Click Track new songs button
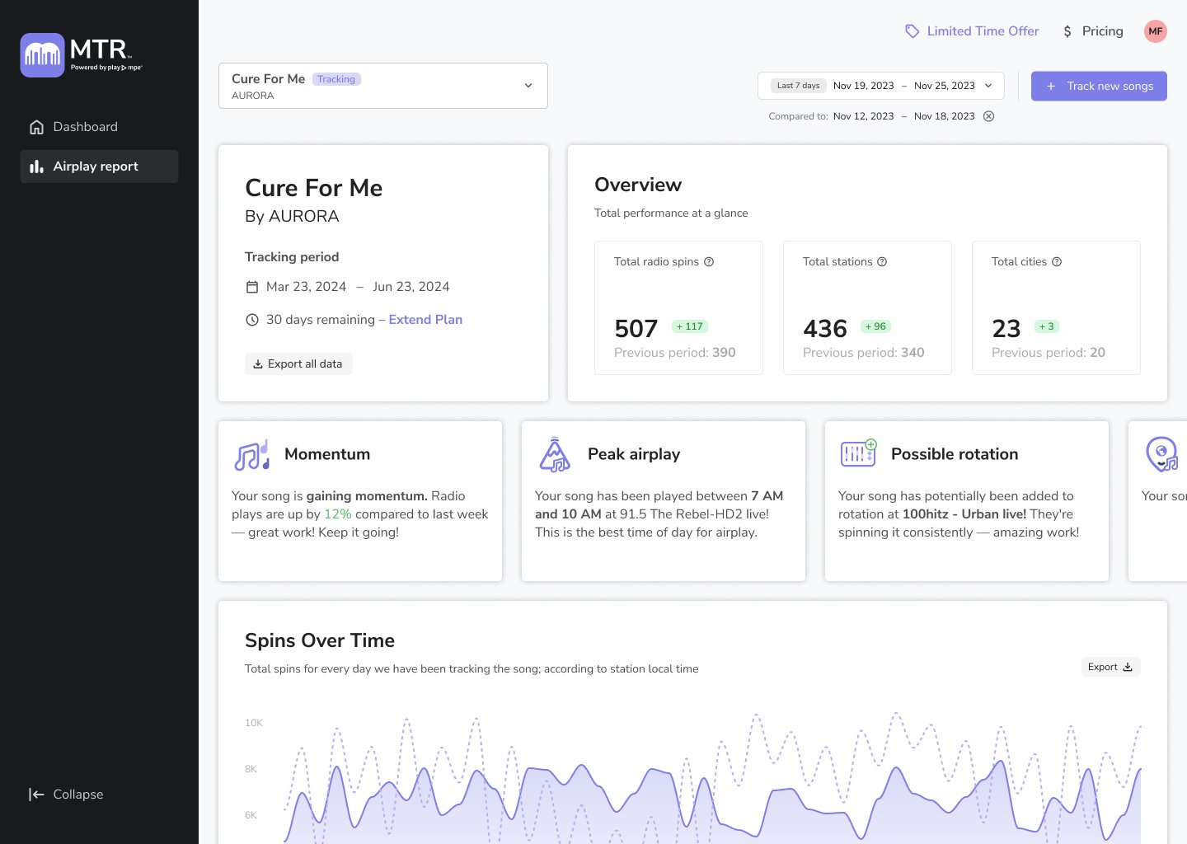1187x844 pixels. point(1099,86)
